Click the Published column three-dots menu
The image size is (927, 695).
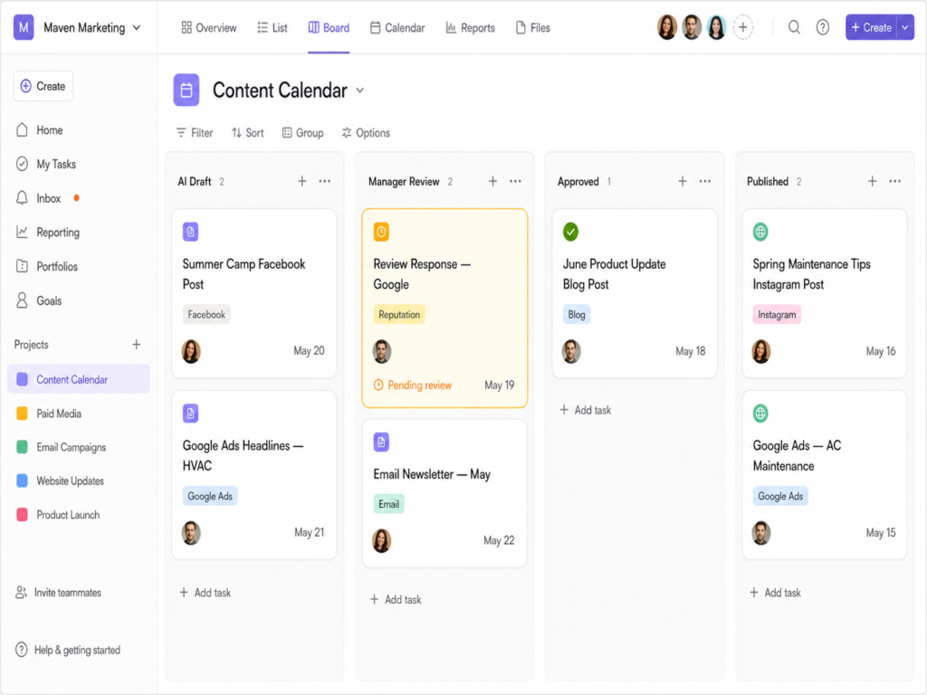[x=895, y=181]
